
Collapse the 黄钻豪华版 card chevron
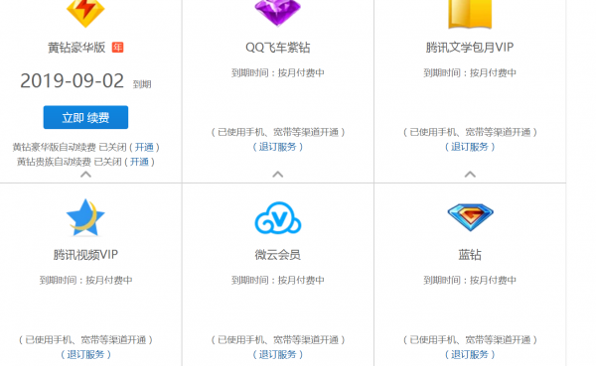(x=85, y=175)
